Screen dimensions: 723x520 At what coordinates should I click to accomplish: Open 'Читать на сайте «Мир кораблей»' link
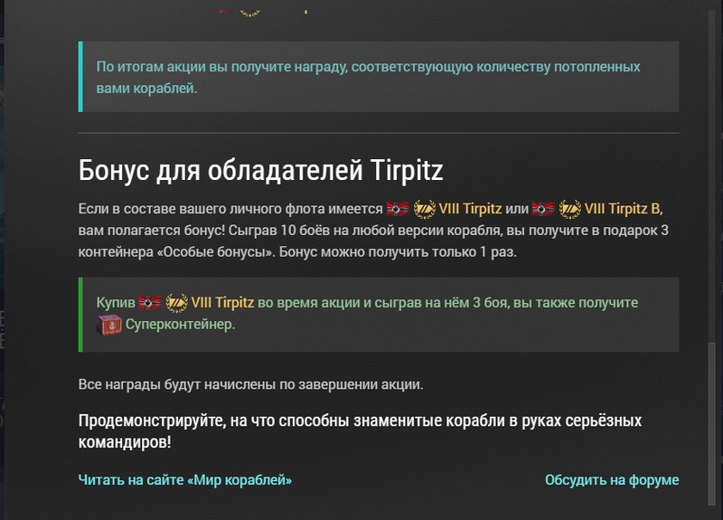pyautogui.click(x=185, y=480)
